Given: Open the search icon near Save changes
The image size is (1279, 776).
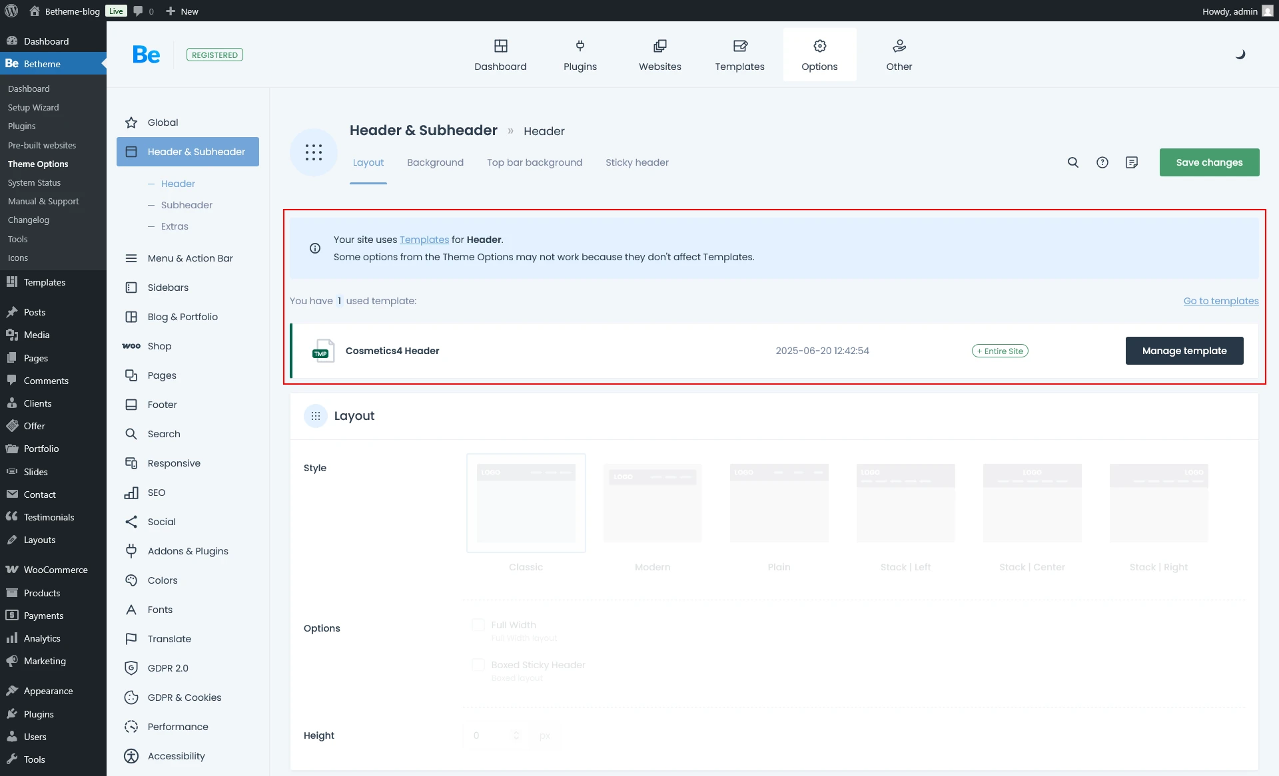Looking at the screenshot, I should 1072,162.
